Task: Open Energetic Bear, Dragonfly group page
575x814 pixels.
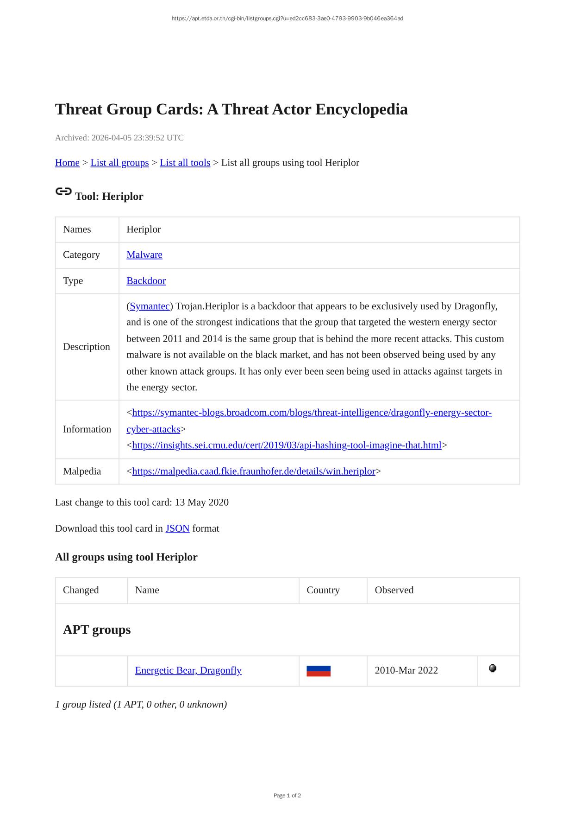Action: [188, 671]
